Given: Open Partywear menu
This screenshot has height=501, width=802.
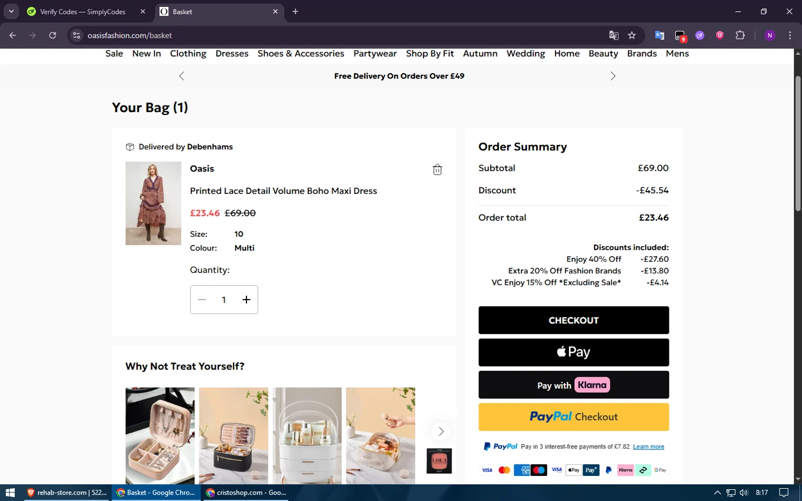Looking at the screenshot, I should pos(375,53).
